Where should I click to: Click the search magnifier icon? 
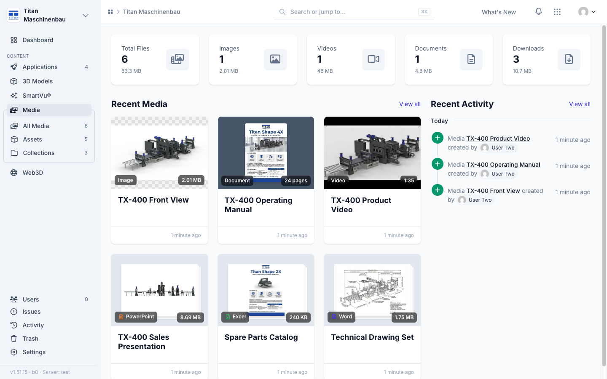282,12
